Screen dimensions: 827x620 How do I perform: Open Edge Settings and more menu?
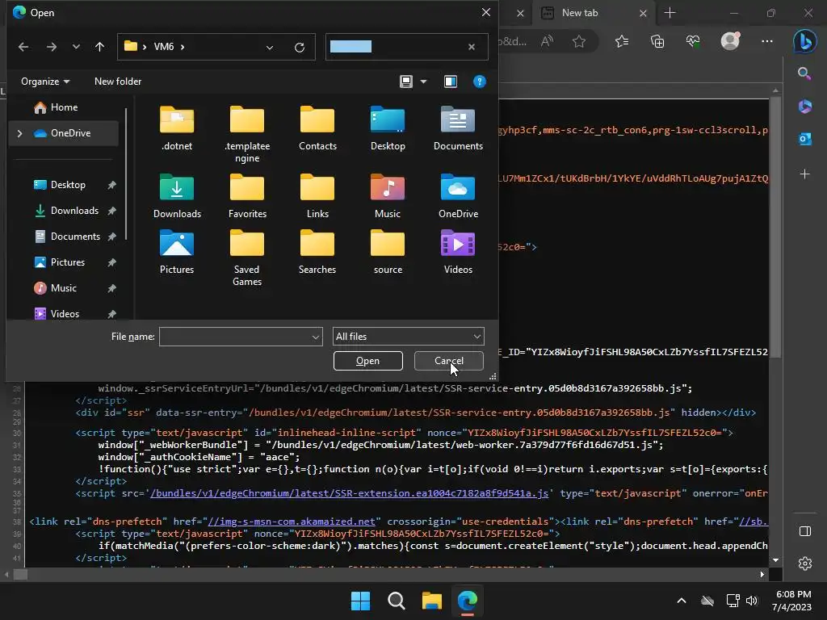tap(767, 41)
